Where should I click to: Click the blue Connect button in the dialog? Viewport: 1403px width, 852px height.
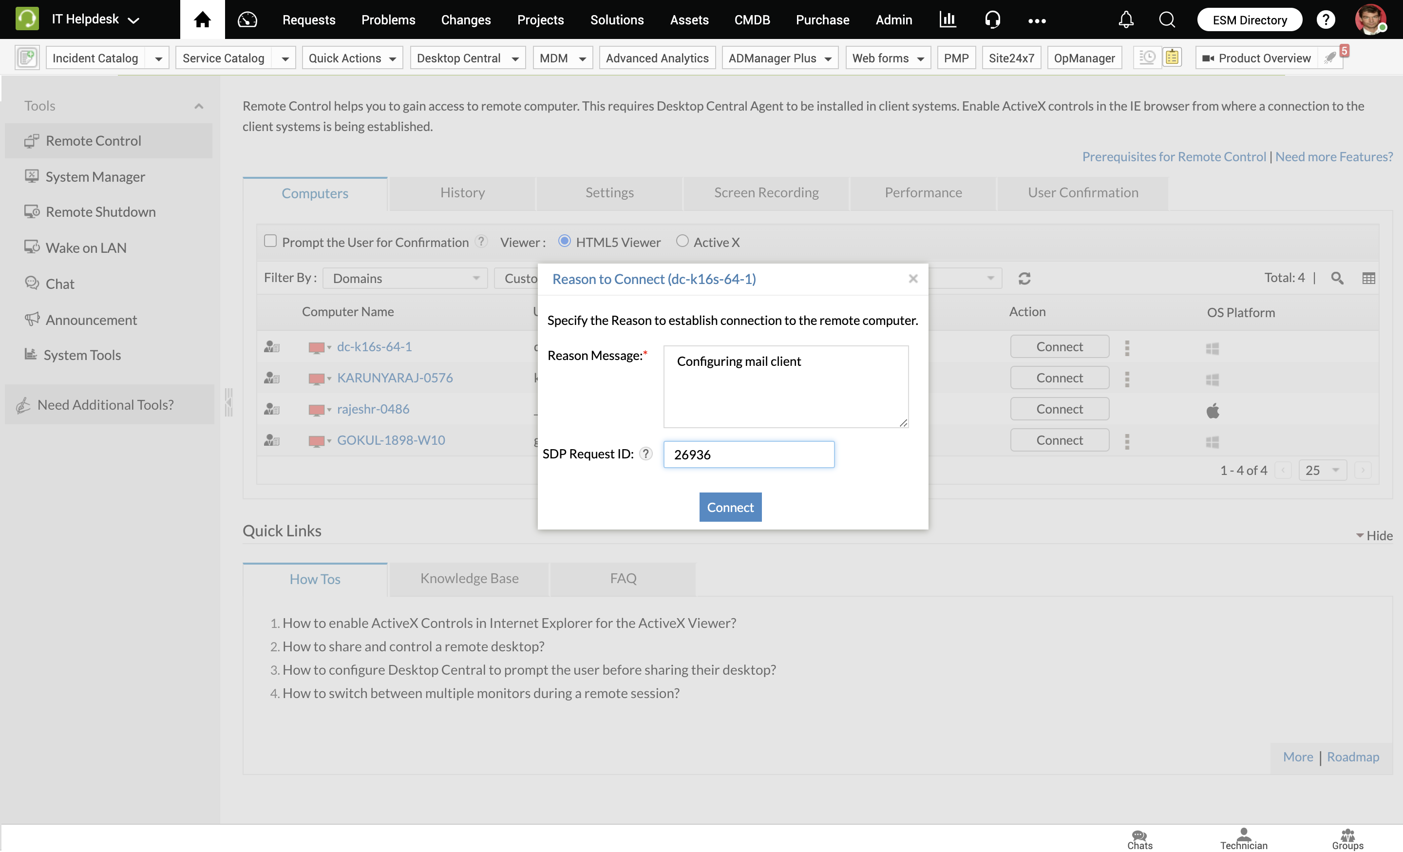tap(730, 508)
